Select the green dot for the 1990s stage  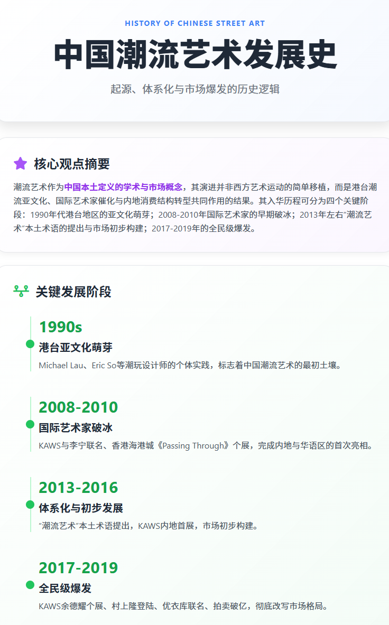30,344
